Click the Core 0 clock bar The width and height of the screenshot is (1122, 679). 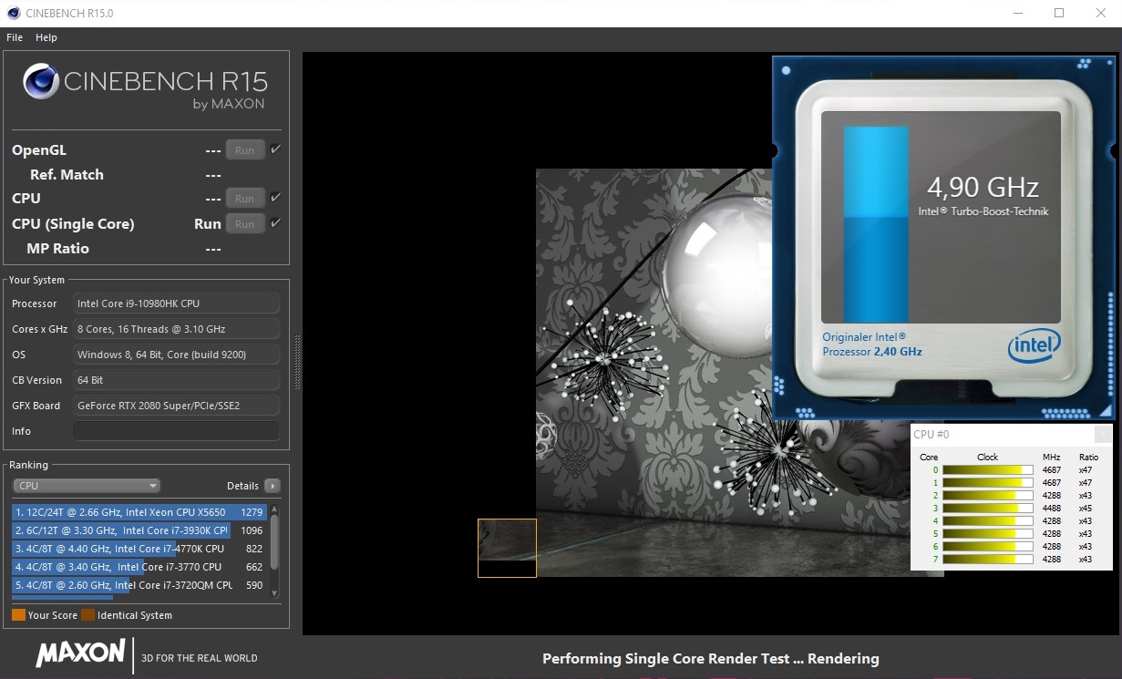[x=987, y=470]
